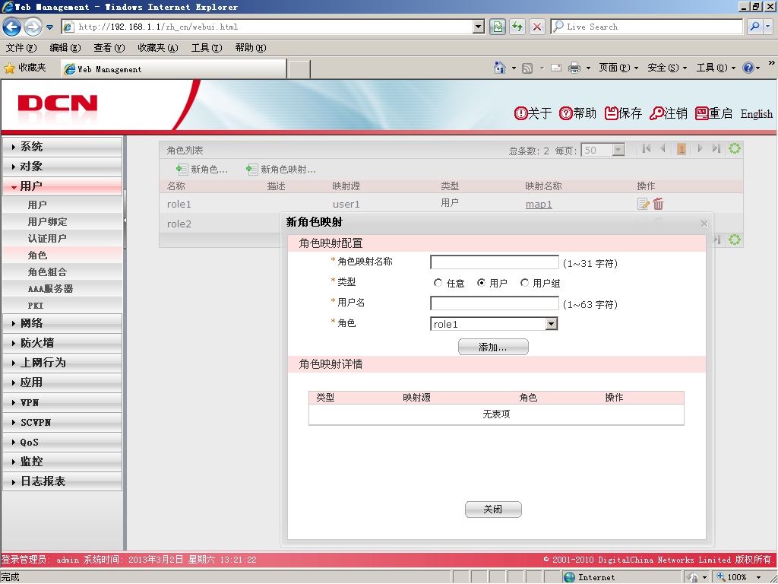Expand the 系统 sidebar section

point(62,147)
